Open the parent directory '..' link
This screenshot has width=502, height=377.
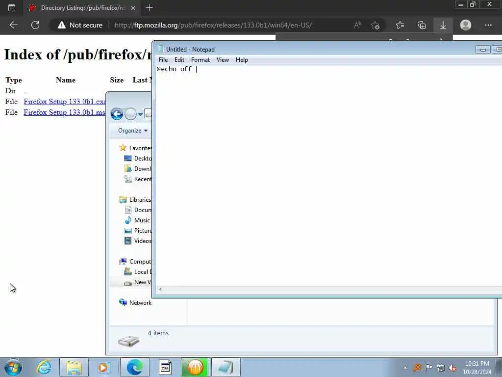tap(25, 91)
